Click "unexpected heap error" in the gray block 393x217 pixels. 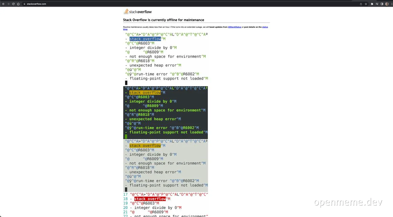click(x=153, y=172)
